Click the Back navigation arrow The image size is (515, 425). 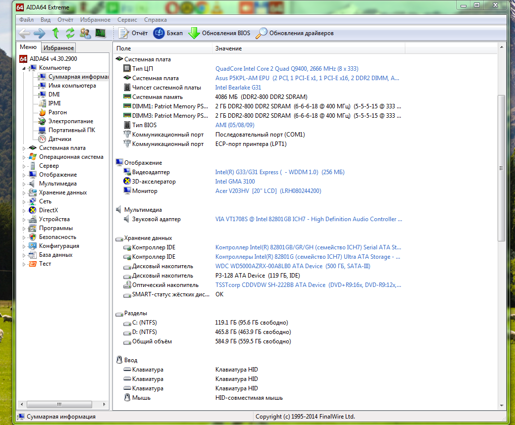[x=24, y=33]
